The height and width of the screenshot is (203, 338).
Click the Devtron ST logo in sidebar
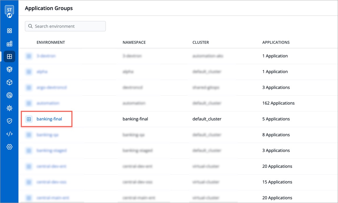(x=9, y=12)
